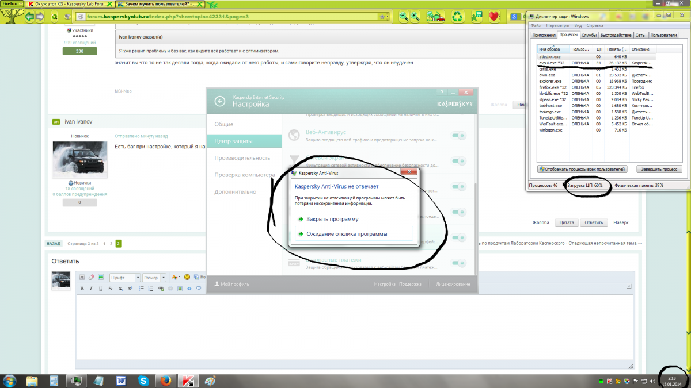Click the Bold formatting icon in reply editor
691x388 pixels.
point(82,289)
